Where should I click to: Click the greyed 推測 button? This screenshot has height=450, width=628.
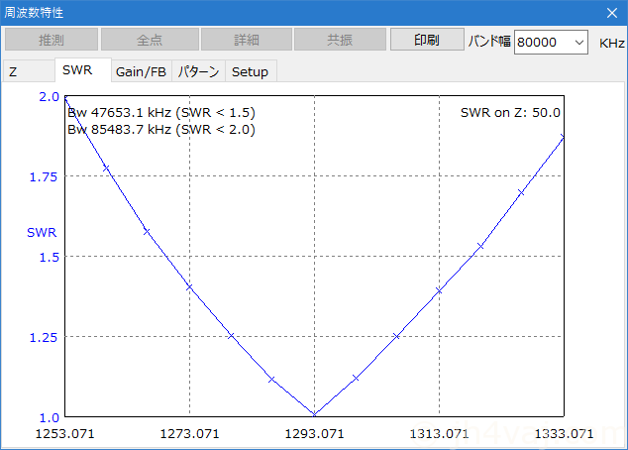[x=52, y=40]
